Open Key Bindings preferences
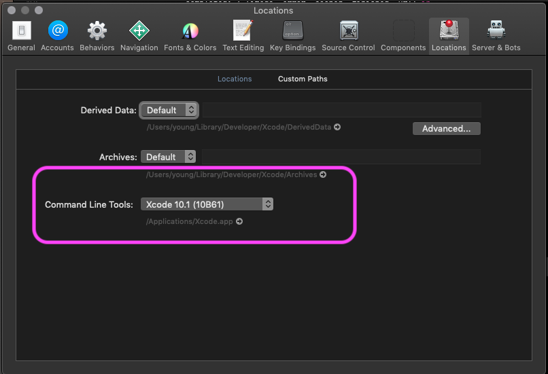 (292, 36)
